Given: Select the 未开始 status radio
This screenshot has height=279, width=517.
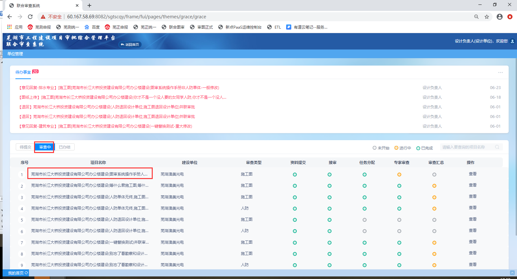Looking at the screenshot, I should click(375, 148).
